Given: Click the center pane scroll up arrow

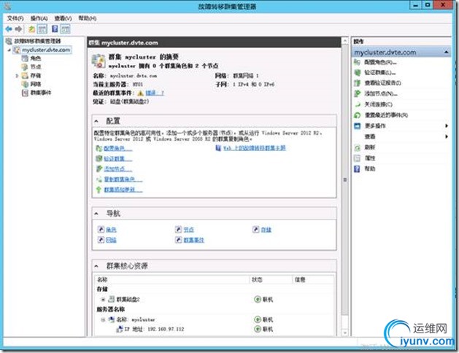Looking at the screenshot, I should point(345,41).
